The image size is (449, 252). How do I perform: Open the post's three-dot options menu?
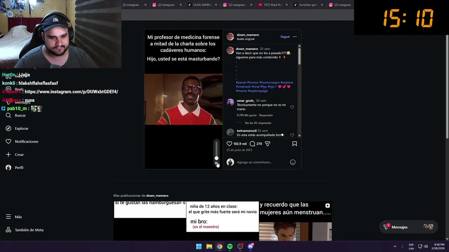click(295, 37)
